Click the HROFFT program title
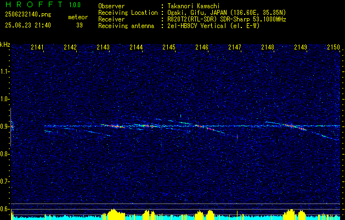The height and width of the screenshot is (220, 345). [x=34, y=4]
